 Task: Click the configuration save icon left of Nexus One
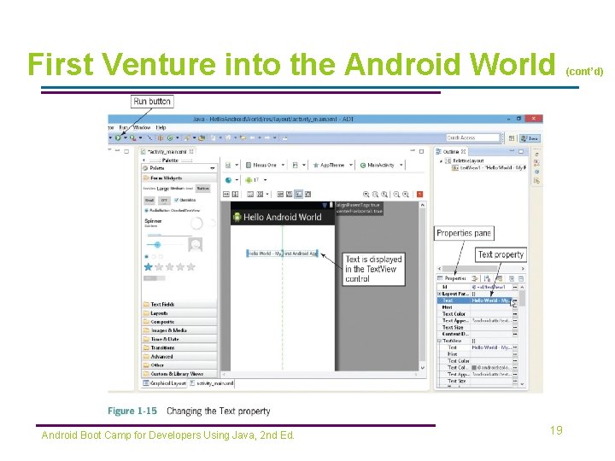point(228,165)
